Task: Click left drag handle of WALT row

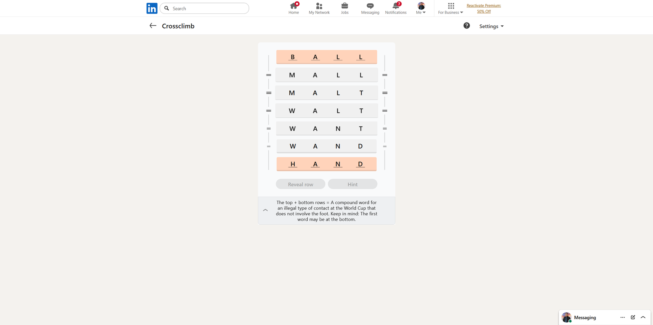Action: 269,111
